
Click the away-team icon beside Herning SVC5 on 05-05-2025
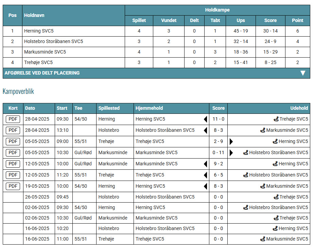[275, 142]
